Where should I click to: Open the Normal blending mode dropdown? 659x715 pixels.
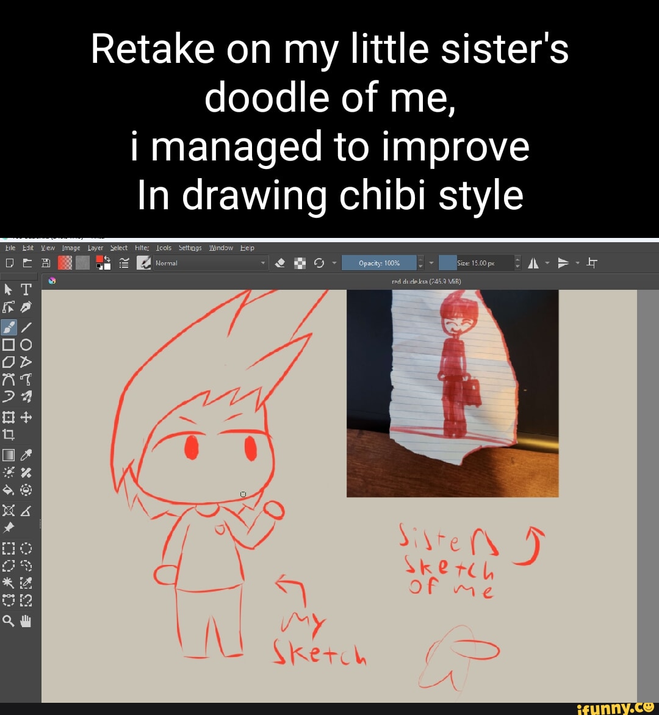(211, 263)
